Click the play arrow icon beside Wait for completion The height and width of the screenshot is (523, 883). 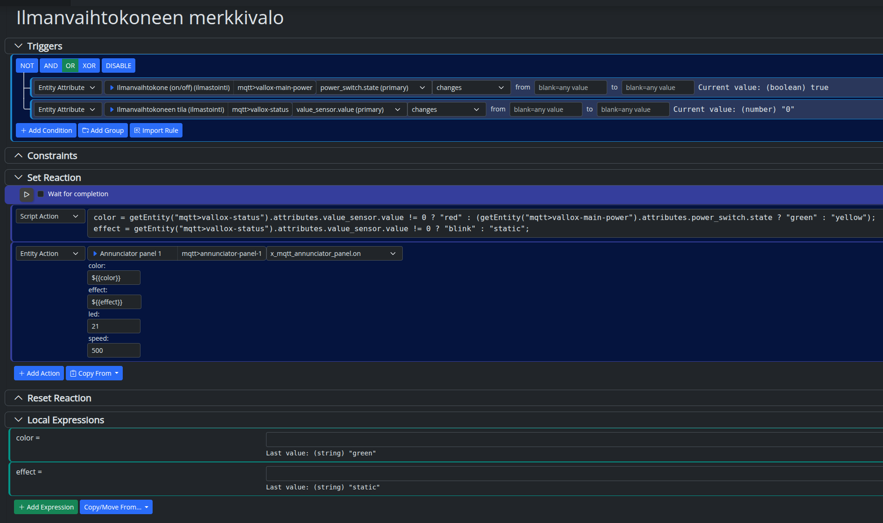pyautogui.click(x=27, y=194)
